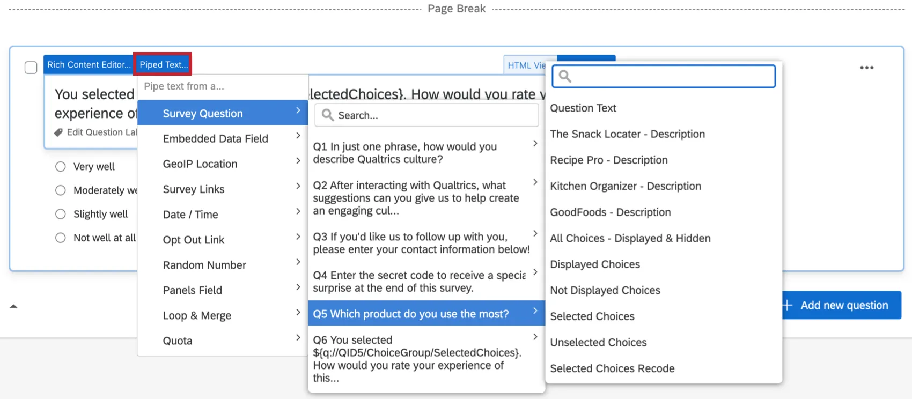Click the tag icon beside Edit Question Label
Screen dimensions: 912x399
58,132
